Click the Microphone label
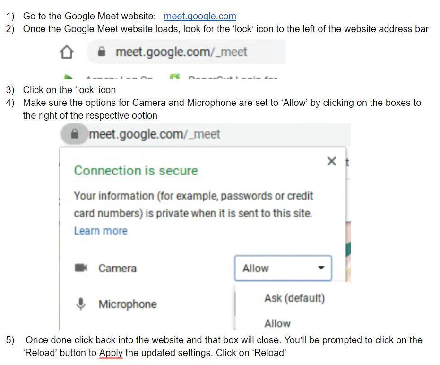 (128, 304)
